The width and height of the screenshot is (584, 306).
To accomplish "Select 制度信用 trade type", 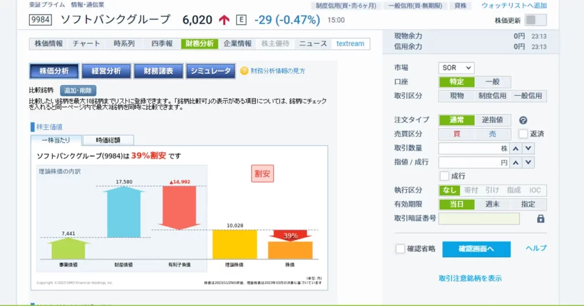I will coord(492,96).
